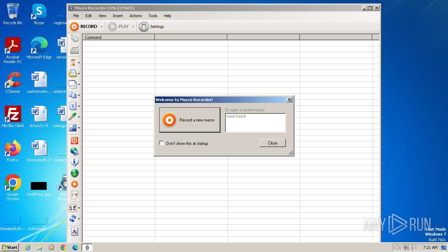This screenshot has width=448, height=252.
Task: Click the window command icon in sidebar
Action: pos(73,84)
